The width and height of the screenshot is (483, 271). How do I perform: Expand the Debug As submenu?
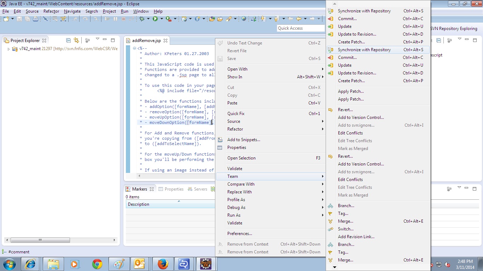pyautogui.click(x=270, y=207)
